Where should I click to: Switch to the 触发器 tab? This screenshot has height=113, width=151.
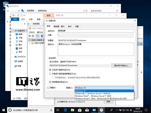(x=56, y=26)
